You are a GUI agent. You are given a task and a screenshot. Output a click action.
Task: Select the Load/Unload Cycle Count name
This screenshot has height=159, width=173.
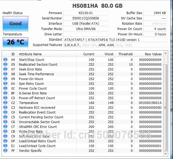(37, 146)
